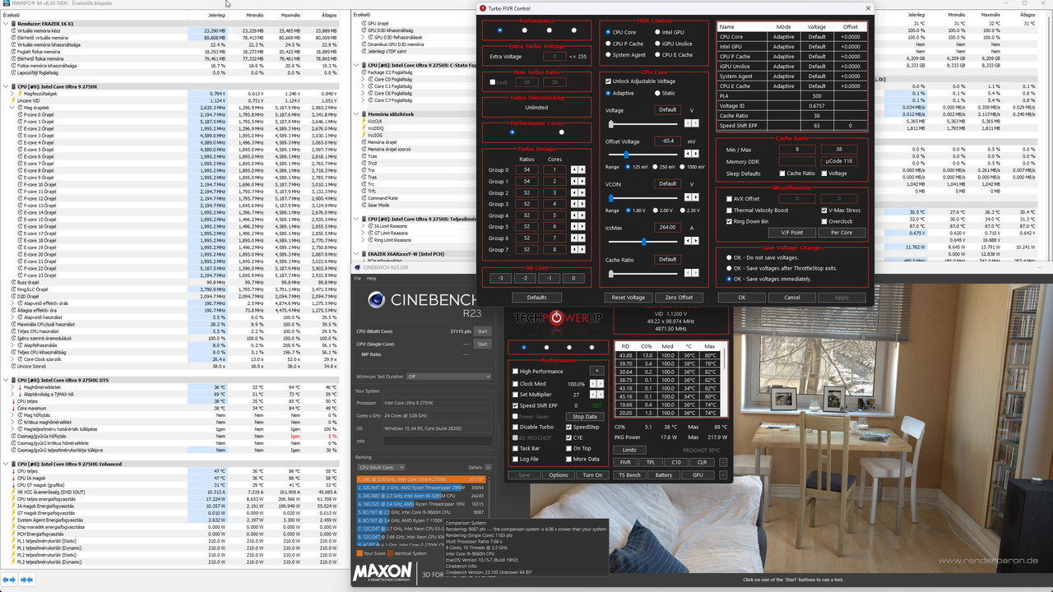Image resolution: width=1053 pixels, height=592 pixels.
Task: Open the Cinebench Help menu
Action: pos(373,278)
